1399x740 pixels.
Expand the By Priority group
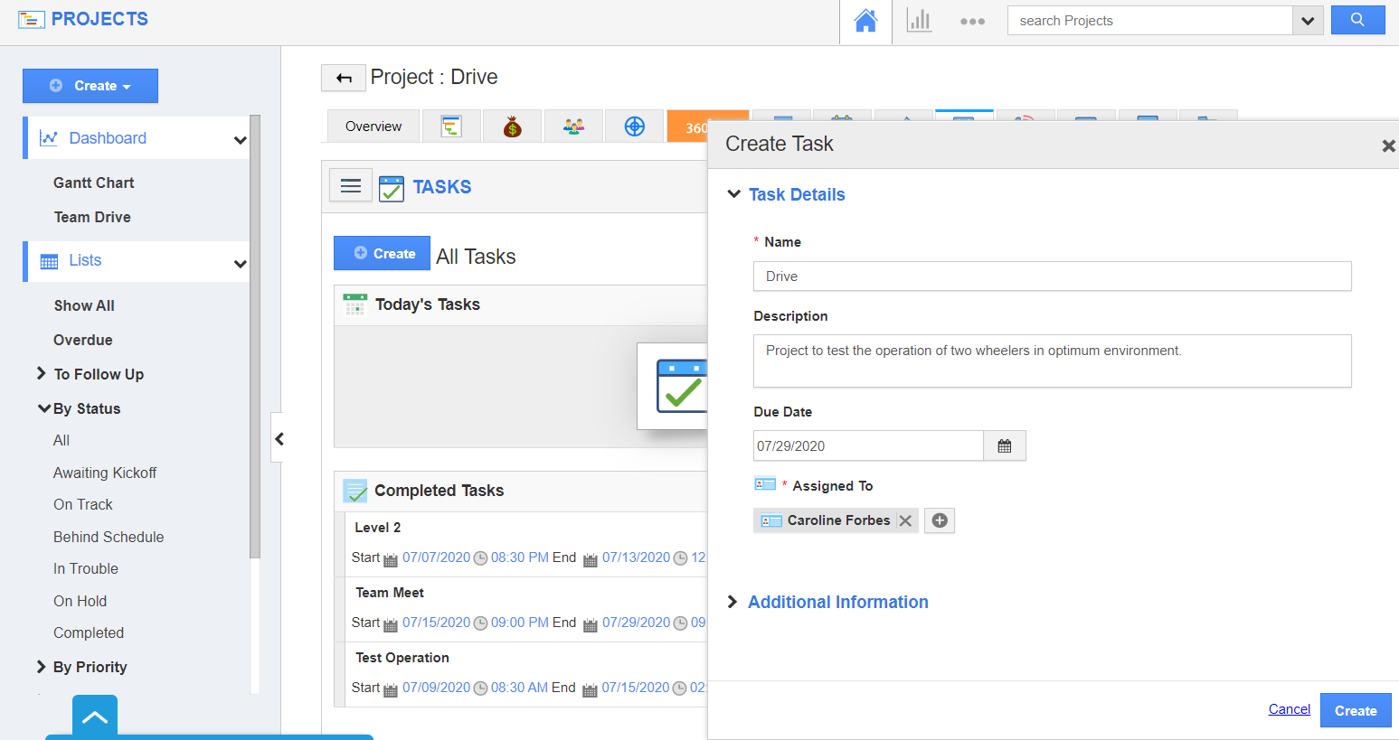pyautogui.click(x=41, y=667)
